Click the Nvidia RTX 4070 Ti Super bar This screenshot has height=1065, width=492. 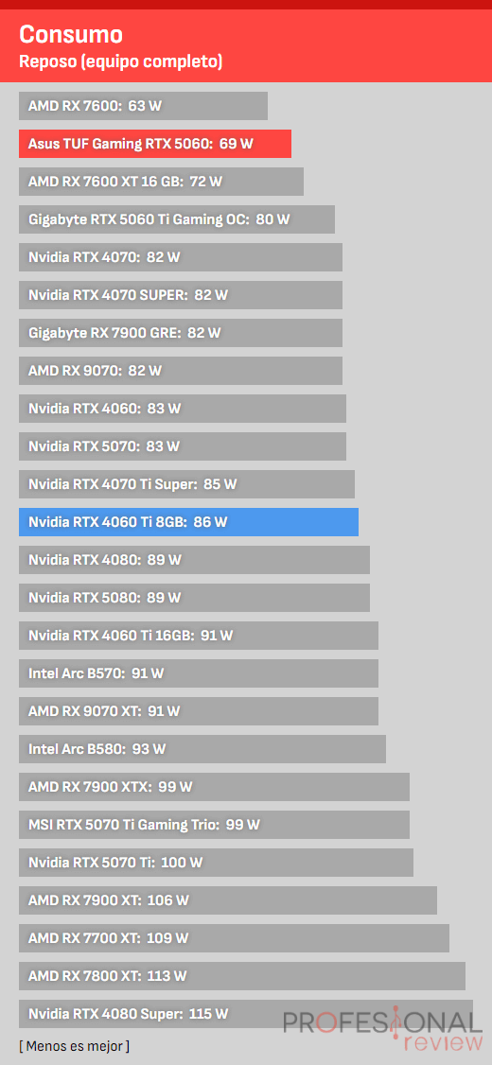187,484
